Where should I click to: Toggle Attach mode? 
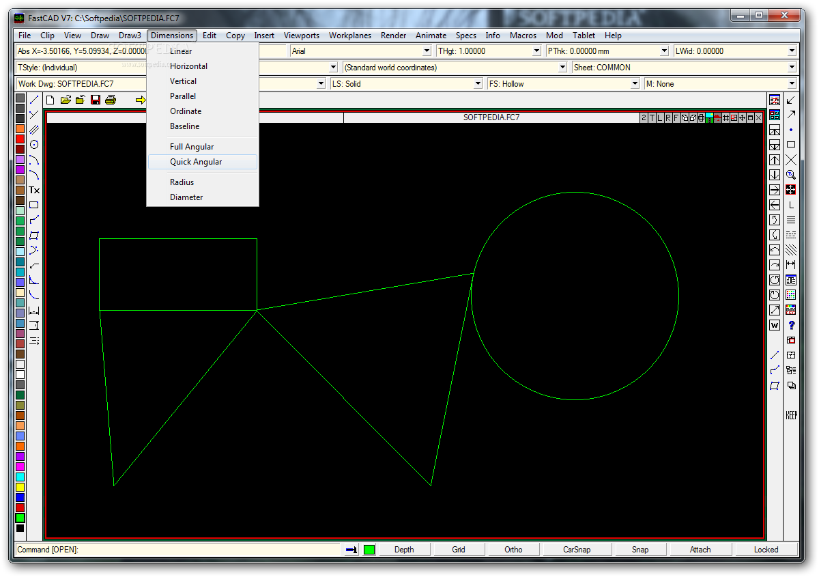click(x=700, y=550)
